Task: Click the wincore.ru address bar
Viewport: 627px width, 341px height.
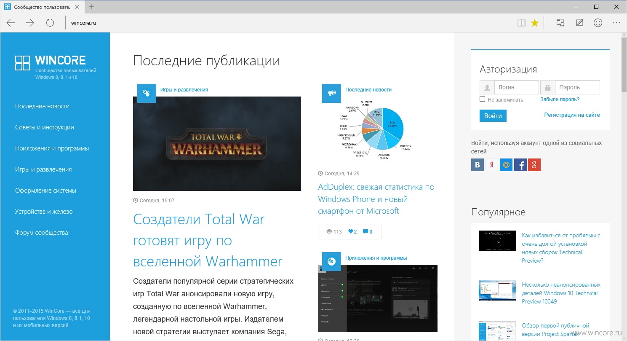Action: (291, 23)
